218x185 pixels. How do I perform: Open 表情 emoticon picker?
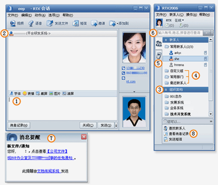tap(29, 94)
